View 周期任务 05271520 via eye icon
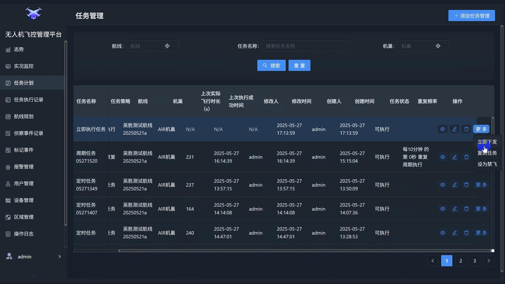 pos(443,157)
